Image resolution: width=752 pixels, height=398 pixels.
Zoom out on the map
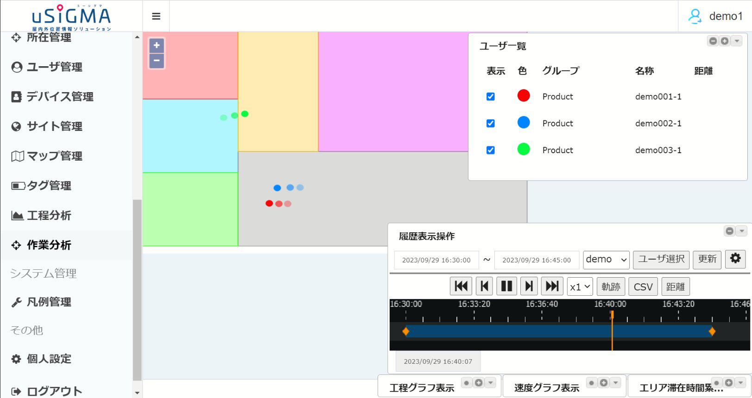click(157, 60)
